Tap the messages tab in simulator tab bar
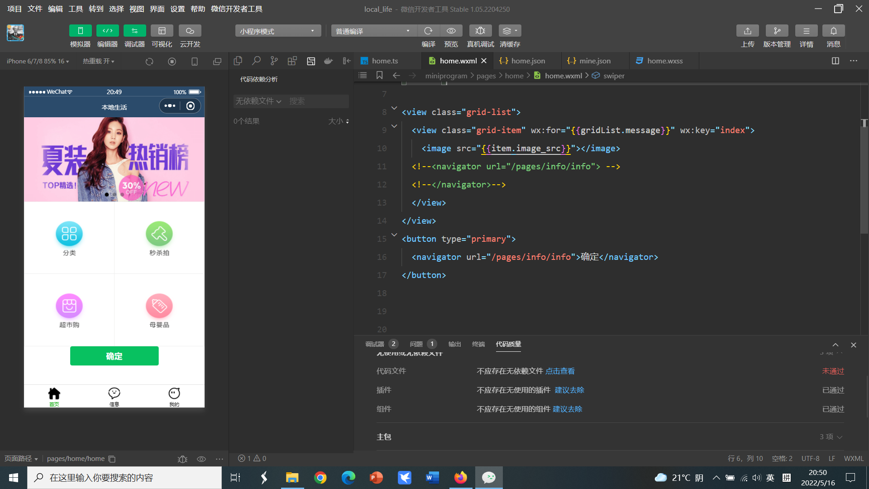The image size is (869, 489). [x=114, y=397]
